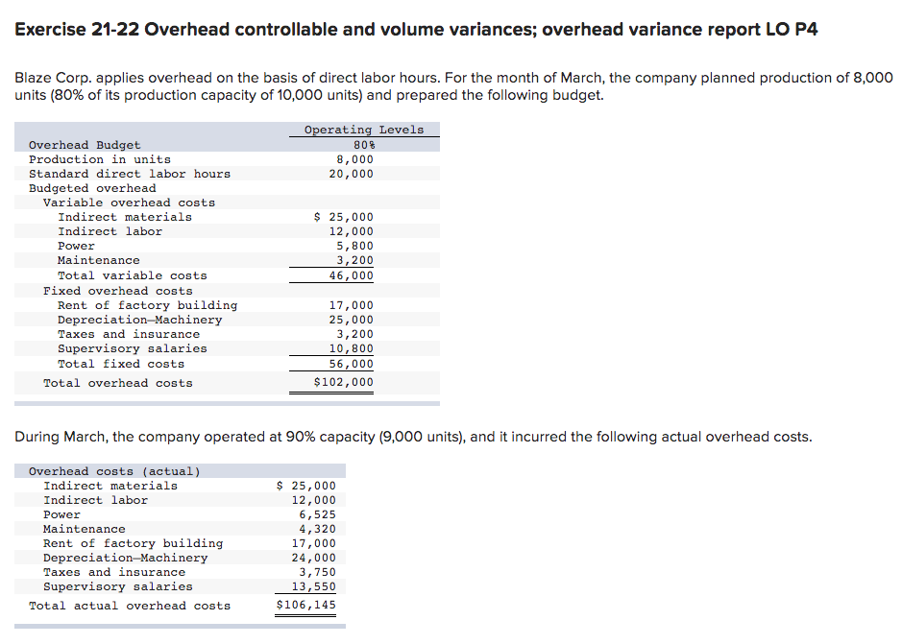
Task: Select 'Production in units' row label
Action: click(100, 159)
